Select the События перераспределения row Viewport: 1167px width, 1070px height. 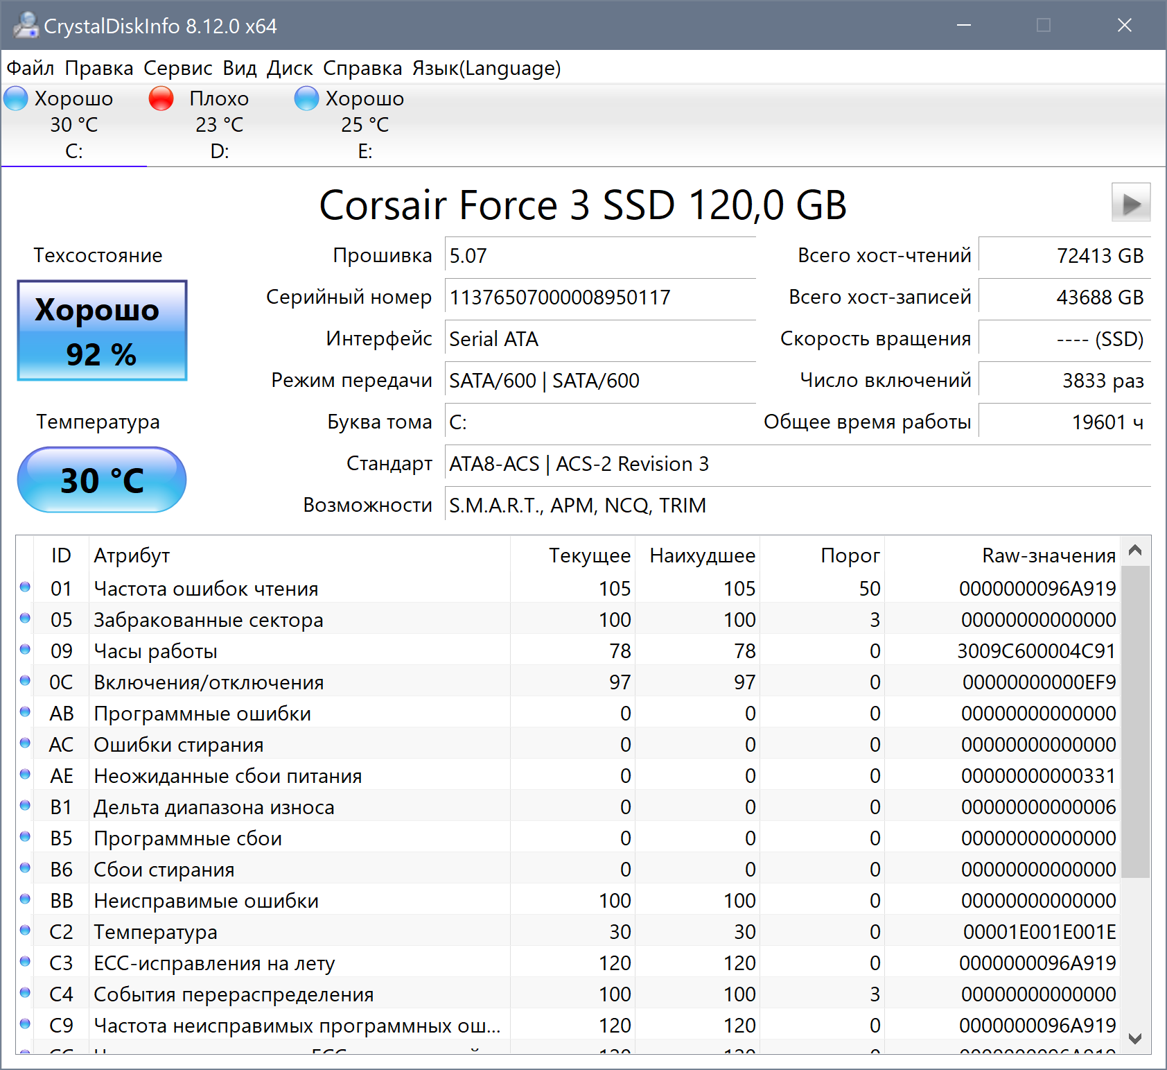click(x=568, y=994)
